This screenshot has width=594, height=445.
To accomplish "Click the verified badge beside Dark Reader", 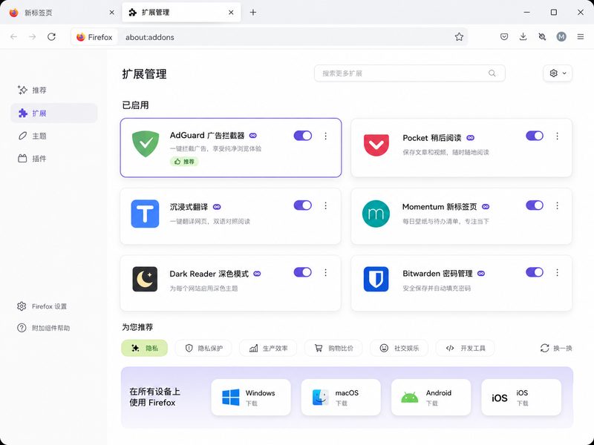I will pos(257,274).
